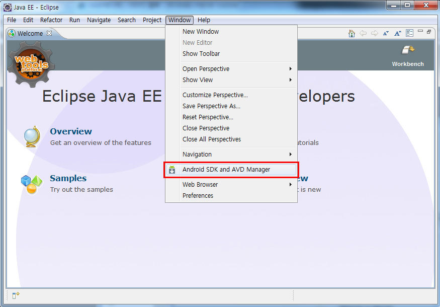Open the Edit menu

[x=28, y=20]
